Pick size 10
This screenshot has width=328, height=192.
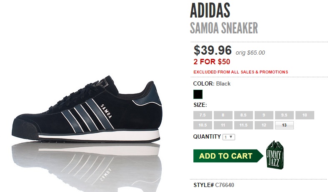pos(305,115)
